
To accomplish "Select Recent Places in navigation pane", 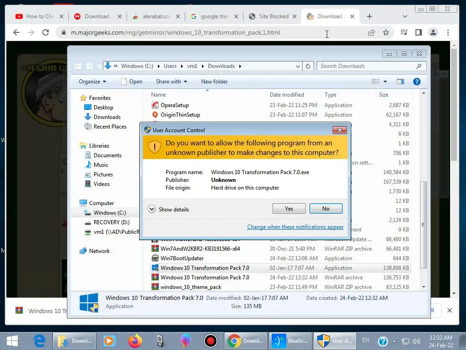I will [x=105, y=127].
